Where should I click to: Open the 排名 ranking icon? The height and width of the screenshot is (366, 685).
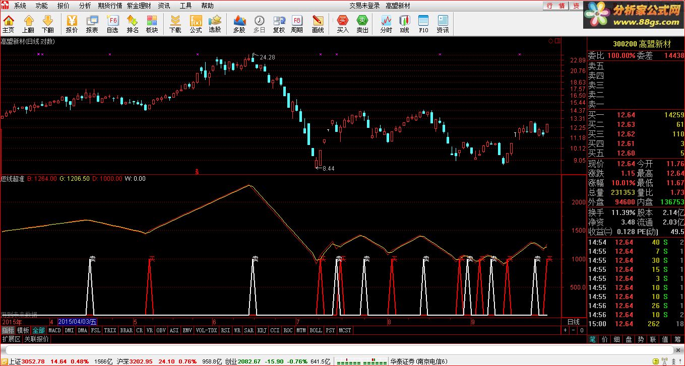pyautogui.click(x=133, y=24)
